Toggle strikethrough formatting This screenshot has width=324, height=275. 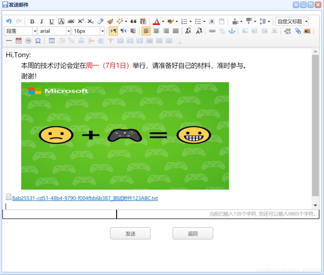pyautogui.click(x=71, y=21)
